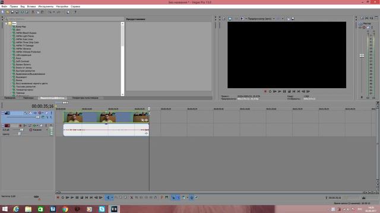Open undo history dropdown arrow
Image resolution: width=380 pixels, height=213 pixels.
[53, 12]
